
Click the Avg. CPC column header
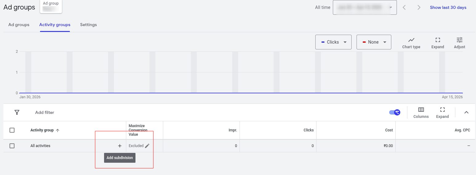click(x=462, y=130)
